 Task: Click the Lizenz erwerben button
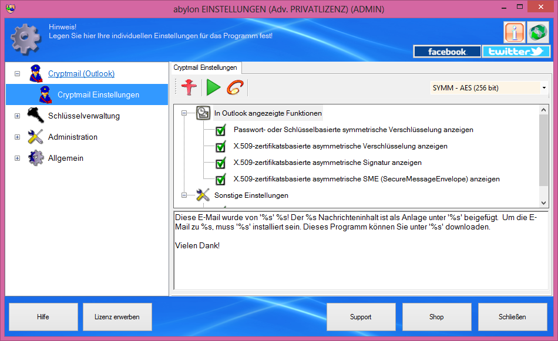click(x=117, y=317)
